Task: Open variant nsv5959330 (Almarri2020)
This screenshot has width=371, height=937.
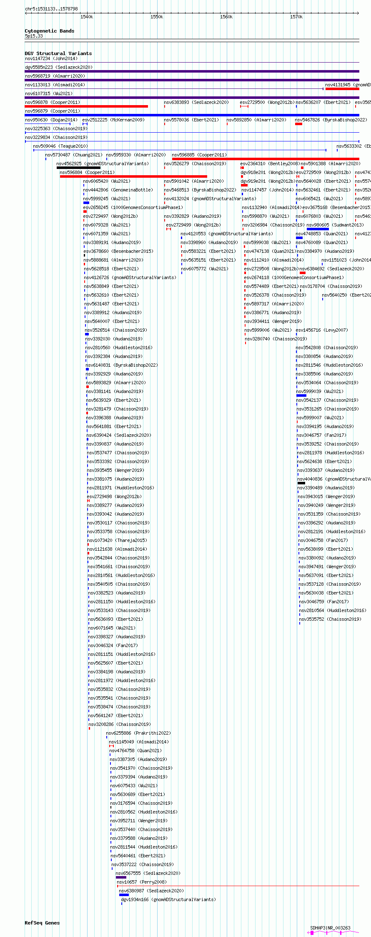Action: coord(136,155)
